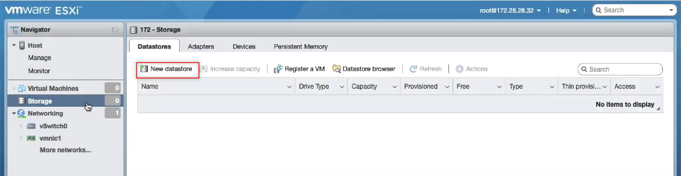The height and width of the screenshot is (176, 681).
Task: Click the Register a VM icon
Action: (278, 69)
